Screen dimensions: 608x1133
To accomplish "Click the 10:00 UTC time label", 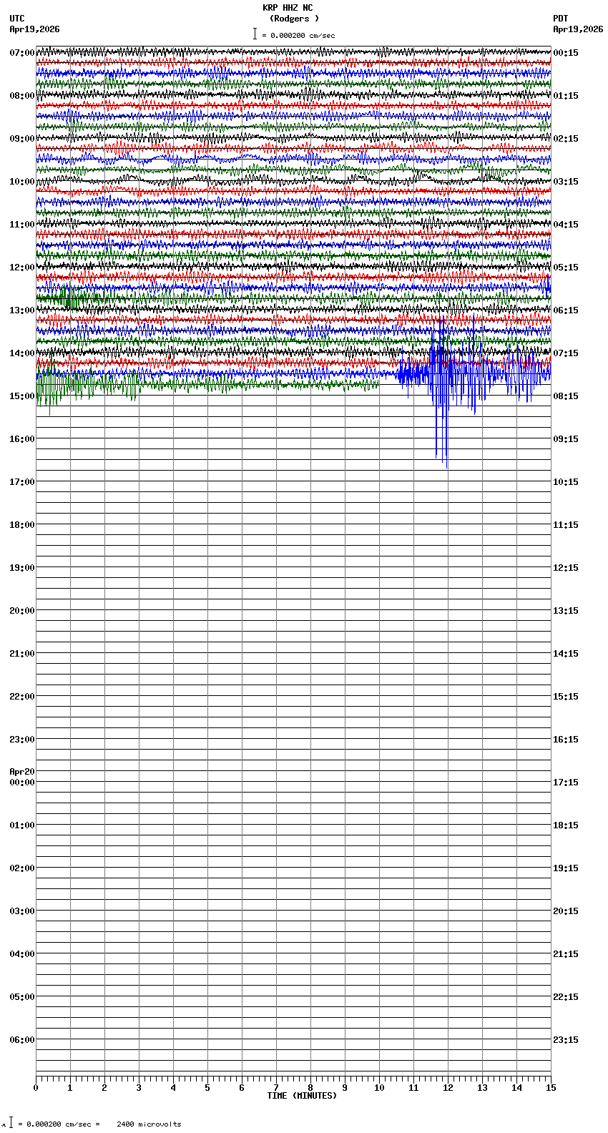I will (22, 182).
